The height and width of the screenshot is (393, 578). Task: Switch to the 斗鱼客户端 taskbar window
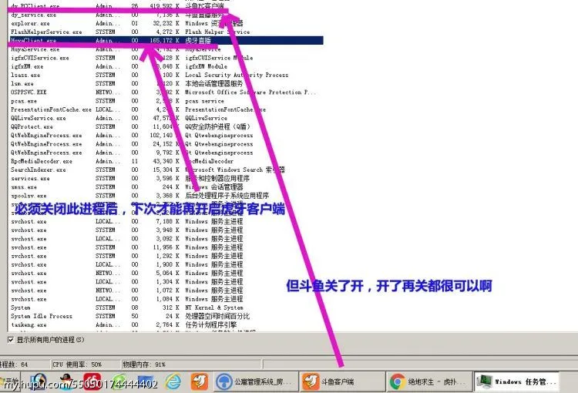(341, 382)
